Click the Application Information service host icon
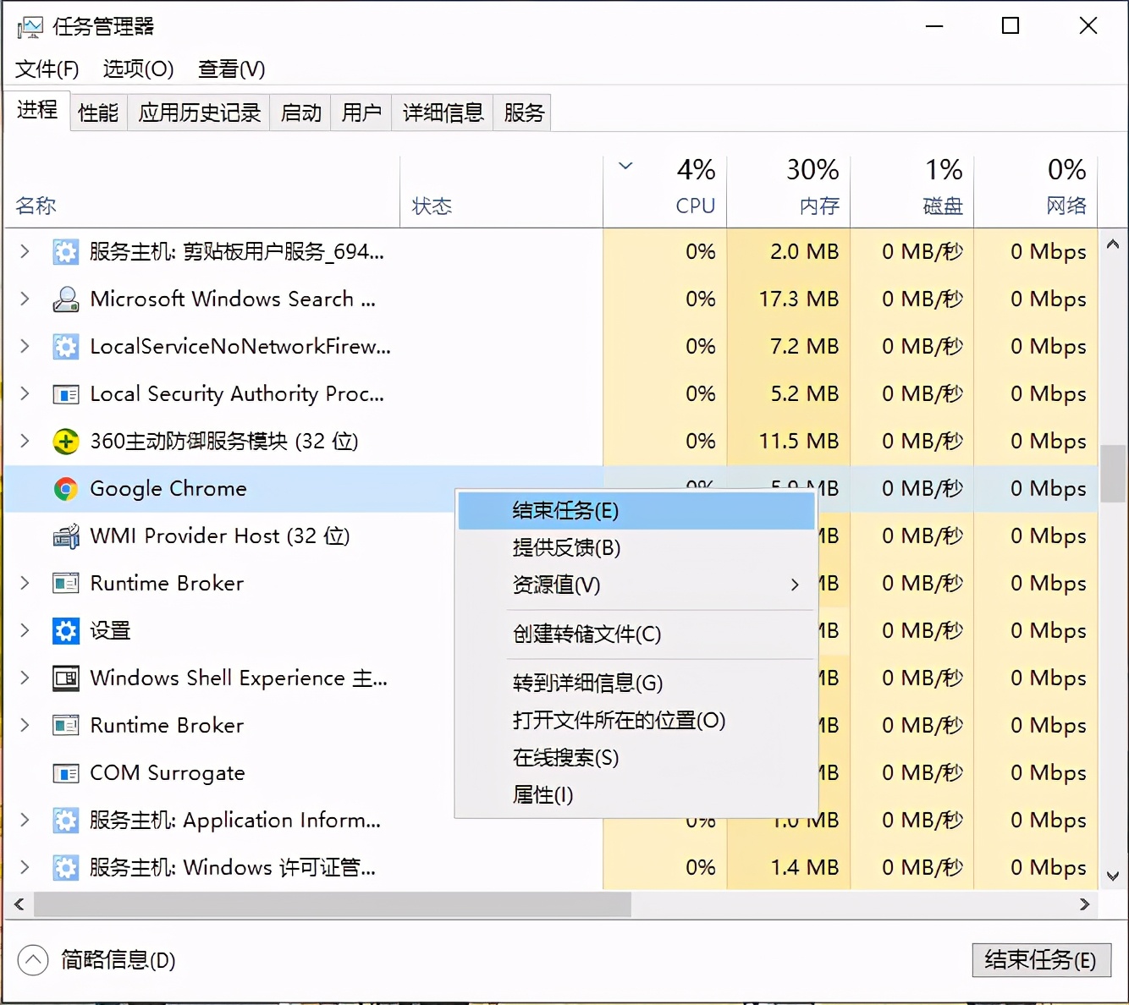Viewport: 1129px width, 1005px height. click(x=66, y=820)
